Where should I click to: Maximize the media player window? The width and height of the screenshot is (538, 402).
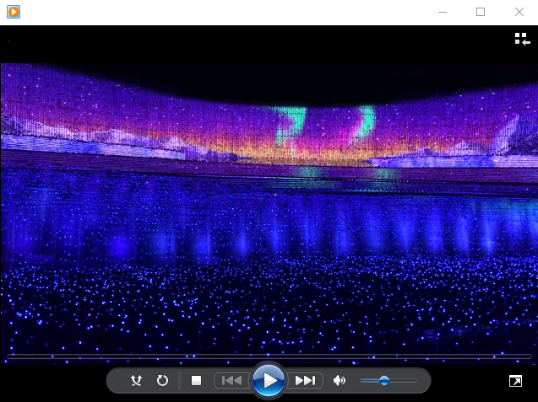(481, 12)
